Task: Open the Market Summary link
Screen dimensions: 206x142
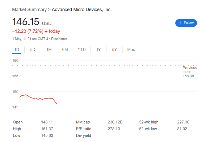Action: 29,10
